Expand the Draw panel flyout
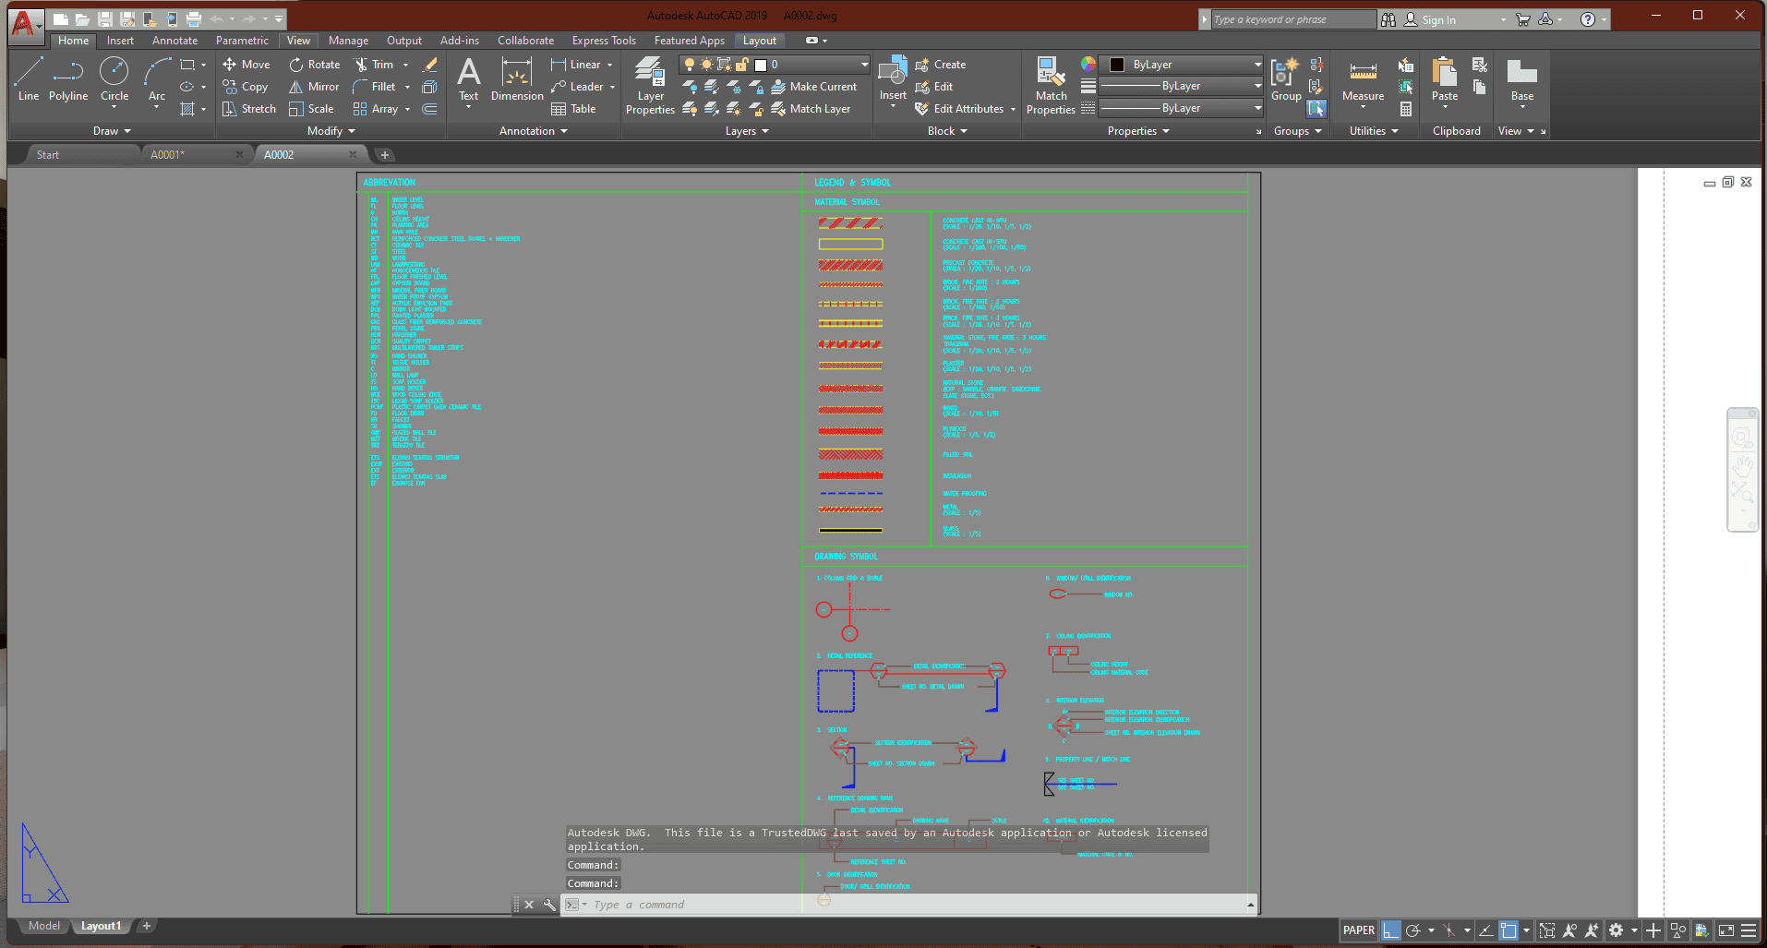 coord(112,131)
